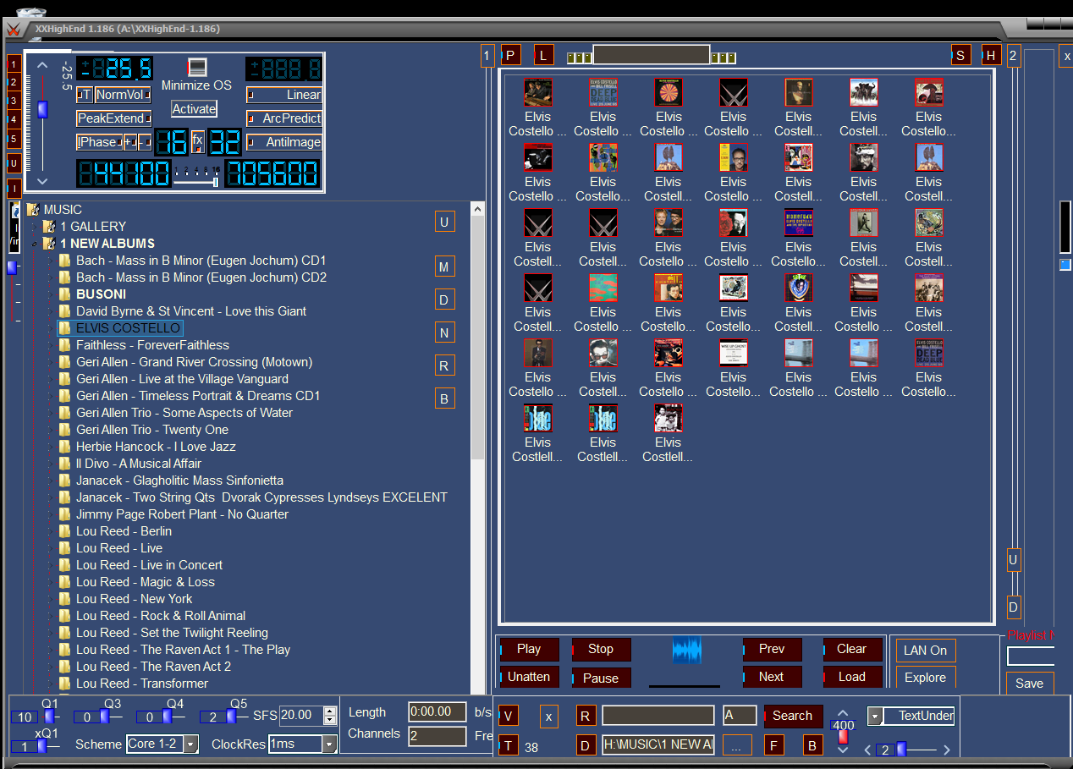The height and width of the screenshot is (769, 1073).
Task: Collapse the 1 NEW ALBUMS tree node
Action: coord(35,244)
